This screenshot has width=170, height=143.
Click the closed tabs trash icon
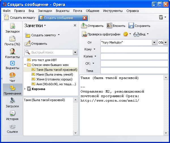point(161,17)
